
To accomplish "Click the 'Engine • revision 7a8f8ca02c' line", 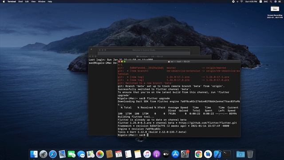I will [139, 129].
